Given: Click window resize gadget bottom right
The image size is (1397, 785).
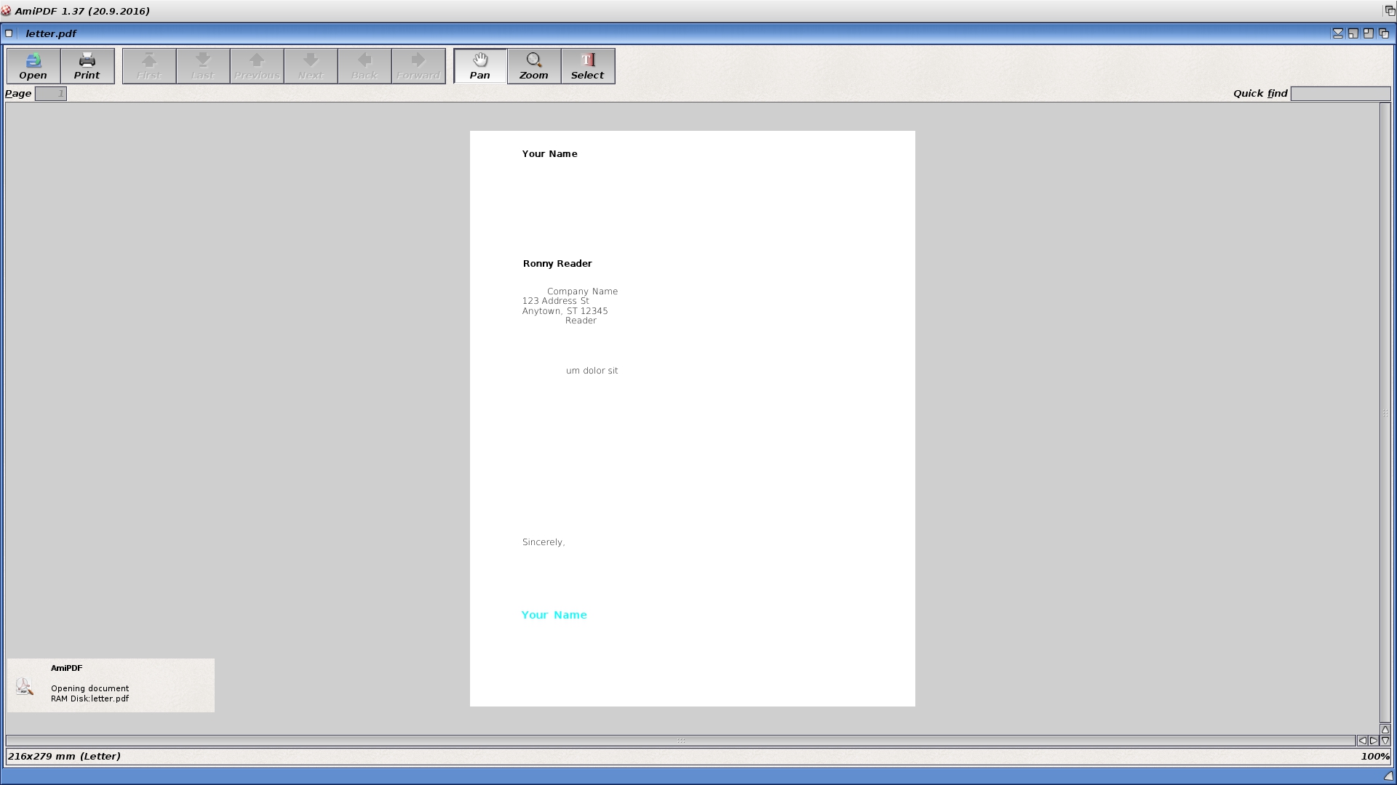Looking at the screenshot, I should pos(1388,776).
